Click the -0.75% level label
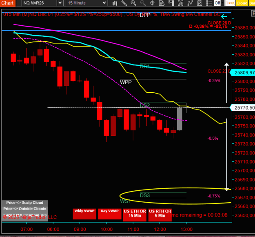This screenshot has width=255, height=237. click(214, 196)
